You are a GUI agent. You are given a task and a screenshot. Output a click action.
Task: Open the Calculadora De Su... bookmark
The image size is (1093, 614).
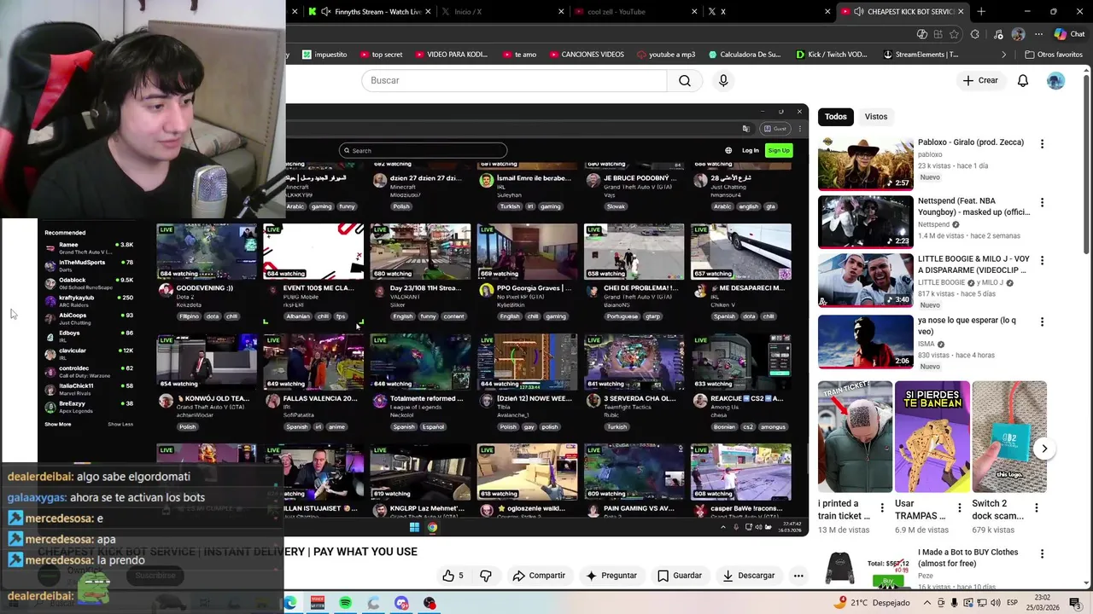(745, 55)
